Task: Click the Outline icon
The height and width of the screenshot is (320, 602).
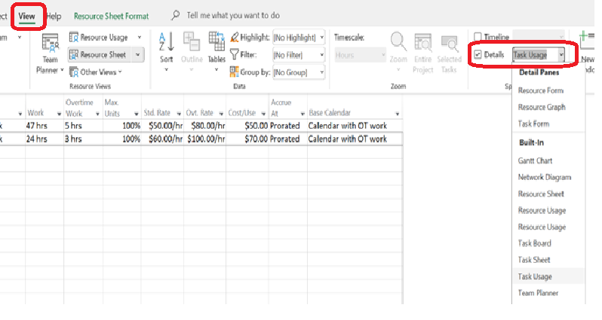Action: tap(191, 41)
